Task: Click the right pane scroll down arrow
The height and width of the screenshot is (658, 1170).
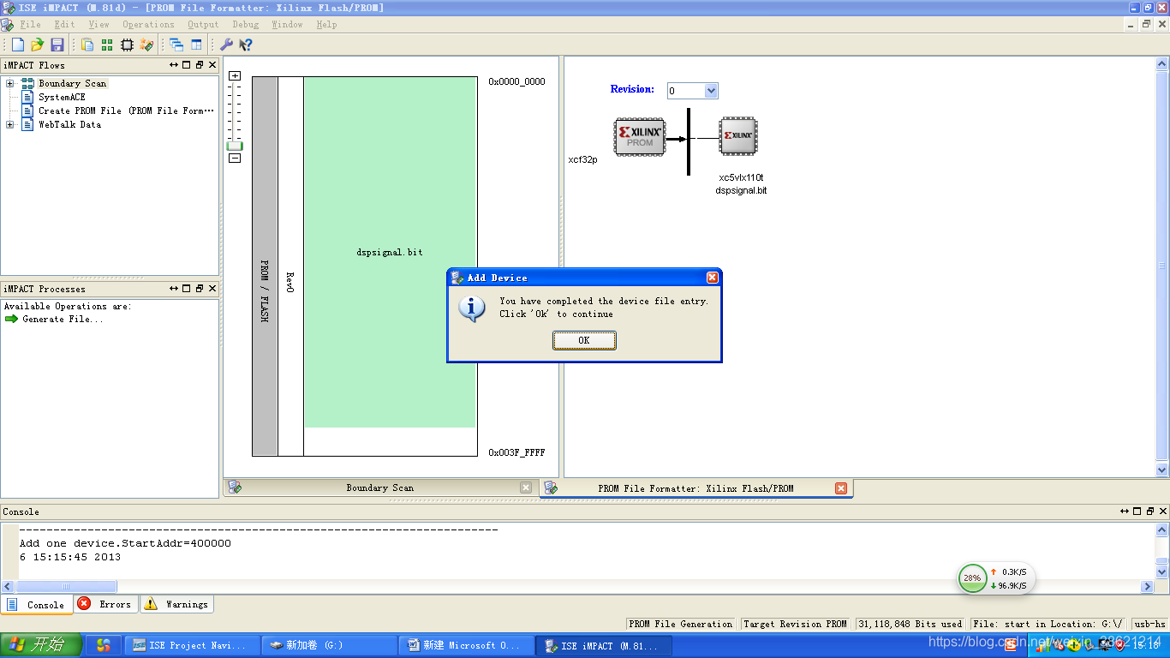Action: (1162, 470)
